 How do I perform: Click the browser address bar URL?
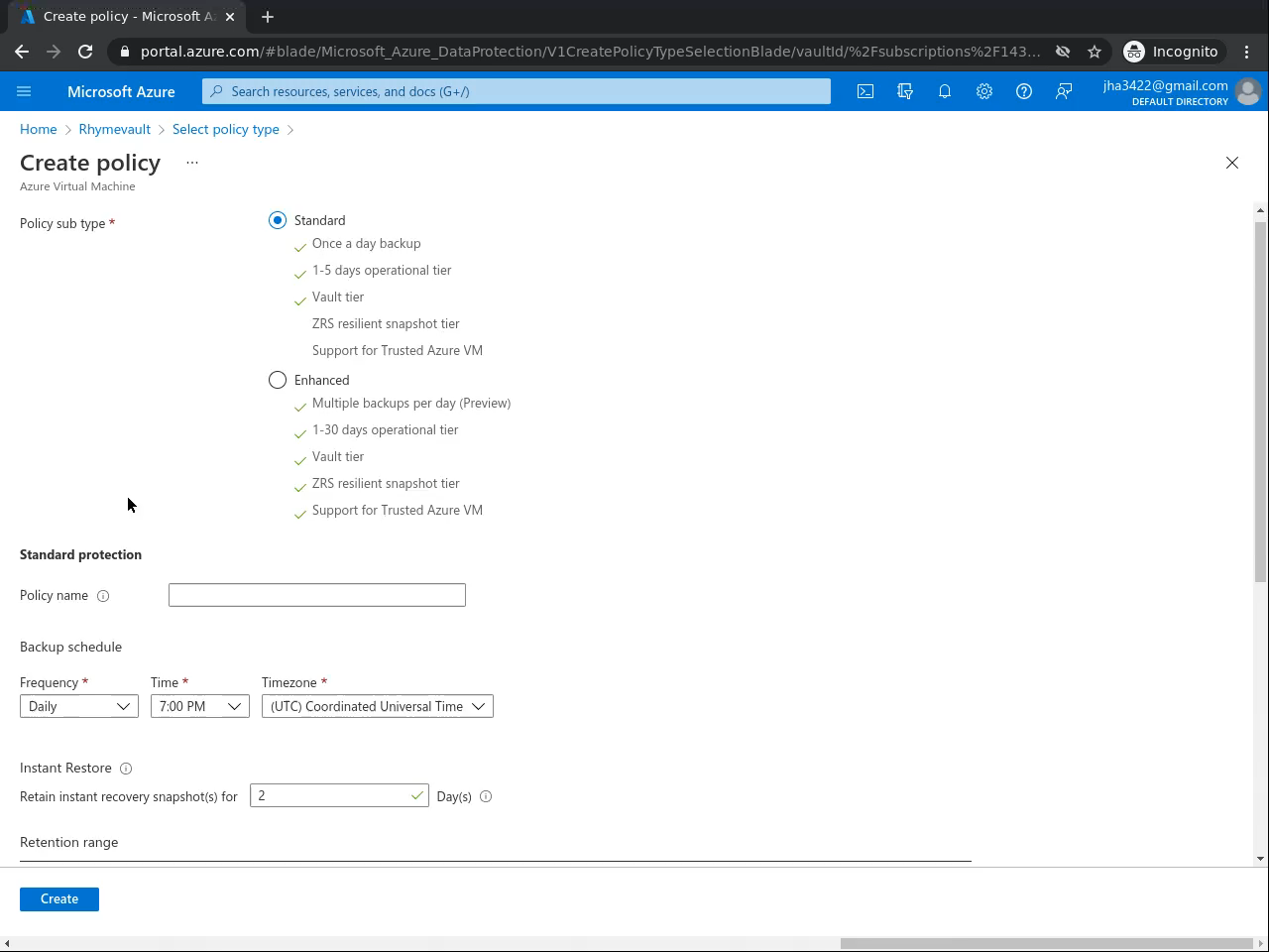[590, 52]
